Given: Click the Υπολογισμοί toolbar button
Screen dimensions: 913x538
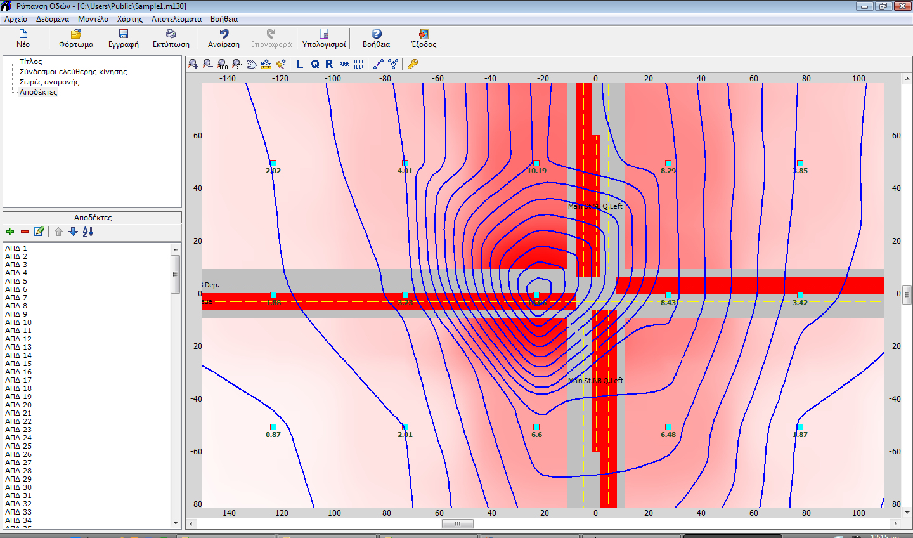Looking at the screenshot, I should coord(324,39).
